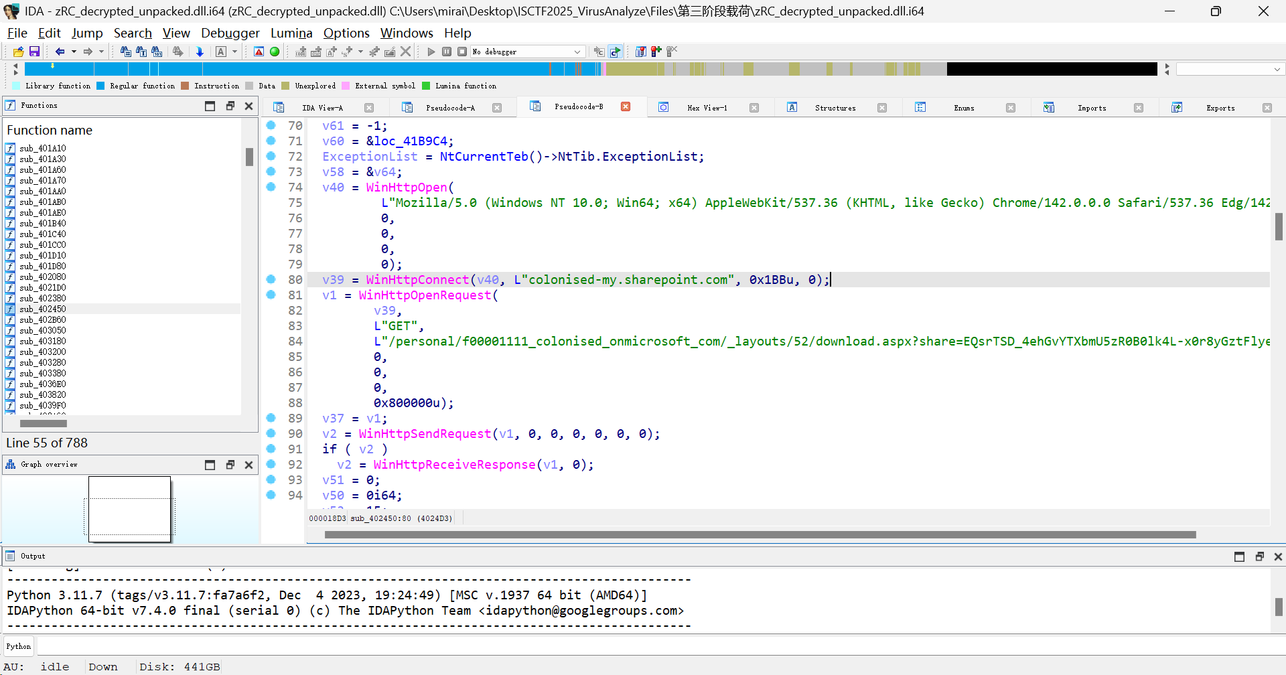
Task: Terminate the process with the stop button
Action: (462, 52)
